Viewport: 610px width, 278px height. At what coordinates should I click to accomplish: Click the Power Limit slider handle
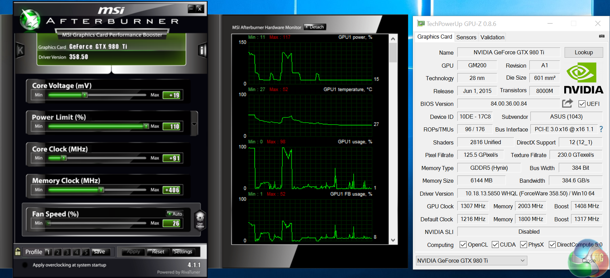click(x=146, y=126)
